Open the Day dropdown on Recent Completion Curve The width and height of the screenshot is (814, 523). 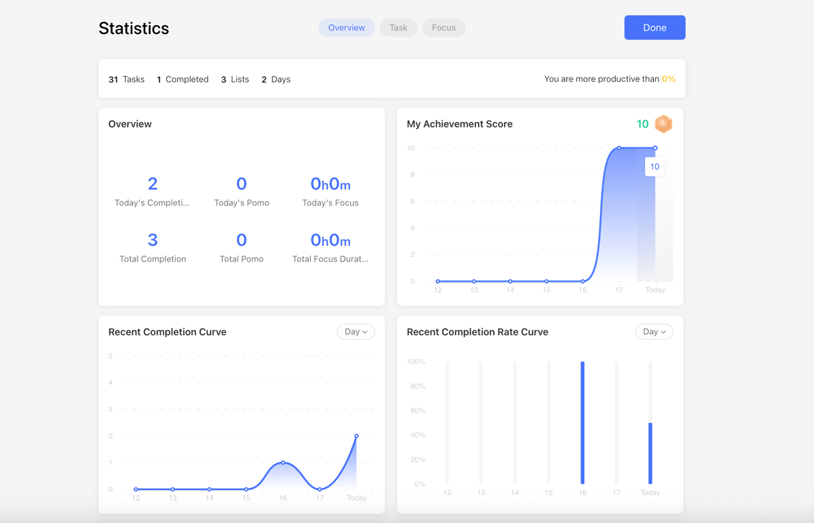356,332
